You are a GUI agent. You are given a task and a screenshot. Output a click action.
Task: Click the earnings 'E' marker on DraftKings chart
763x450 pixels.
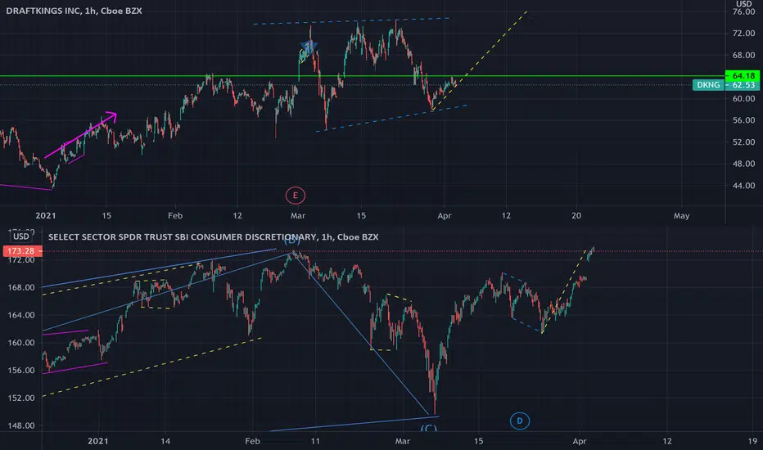click(x=296, y=196)
